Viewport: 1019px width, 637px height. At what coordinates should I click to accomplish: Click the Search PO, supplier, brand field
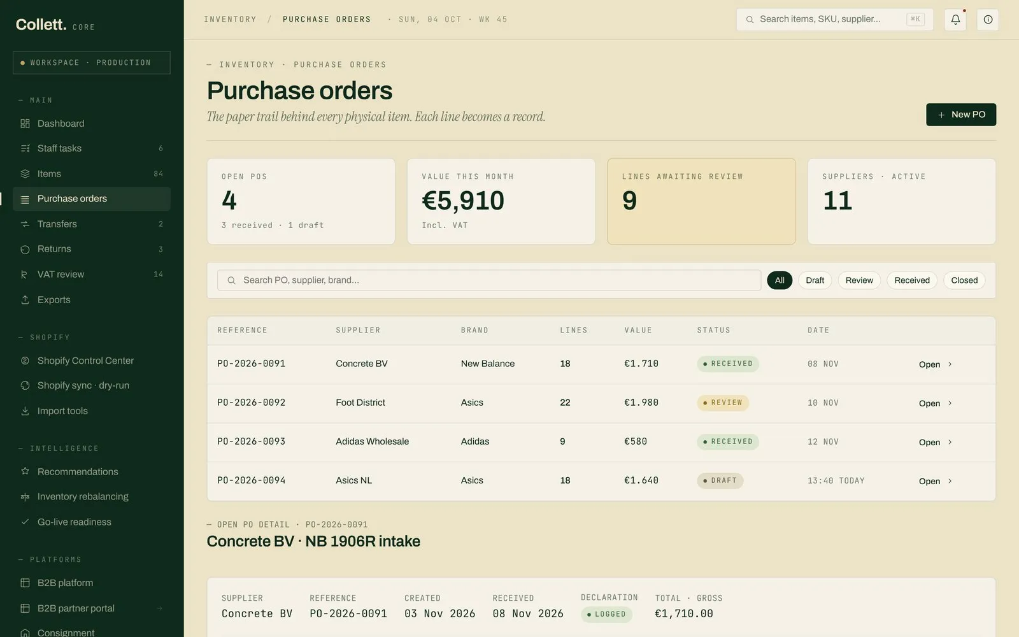pos(489,280)
